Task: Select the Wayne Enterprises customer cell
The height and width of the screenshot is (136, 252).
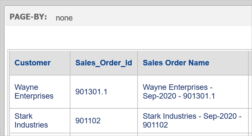Action: tap(40, 92)
